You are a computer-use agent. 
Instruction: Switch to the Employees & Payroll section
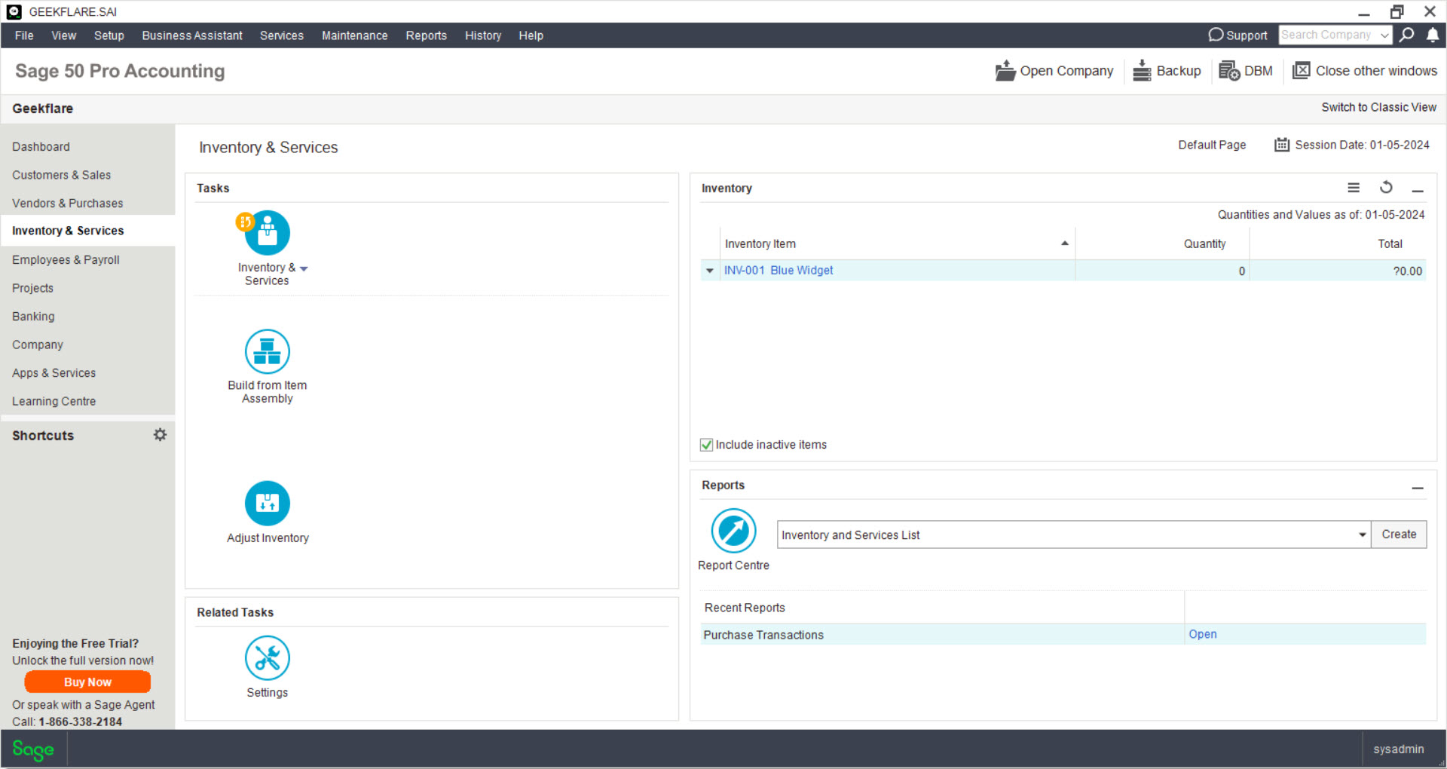point(66,259)
